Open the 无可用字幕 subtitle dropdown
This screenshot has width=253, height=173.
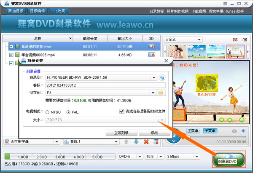pyautogui.click(x=57, y=142)
